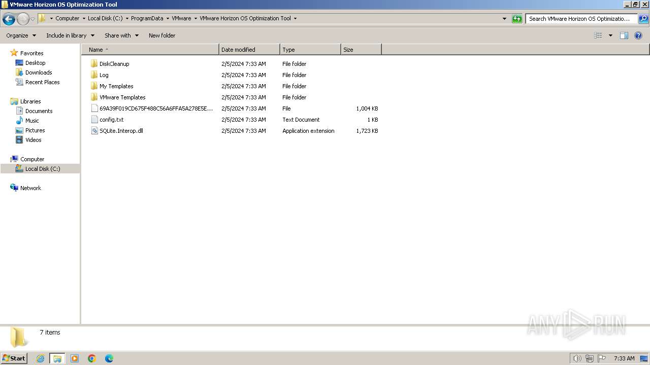Select the VMware Templates folder icon
Viewport: 650px width, 365px height.
point(94,97)
